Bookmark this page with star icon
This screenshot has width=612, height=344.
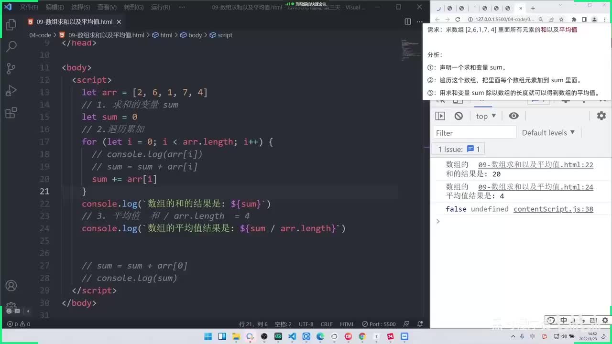point(561,20)
